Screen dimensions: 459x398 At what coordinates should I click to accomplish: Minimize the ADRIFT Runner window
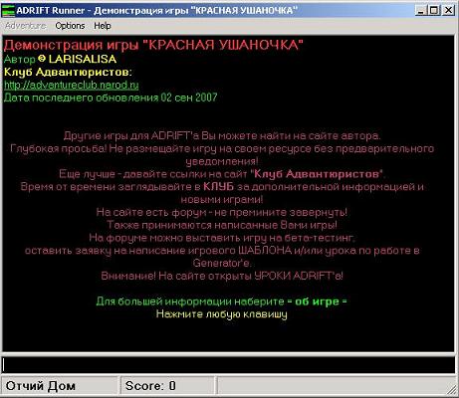coord(420,10)
